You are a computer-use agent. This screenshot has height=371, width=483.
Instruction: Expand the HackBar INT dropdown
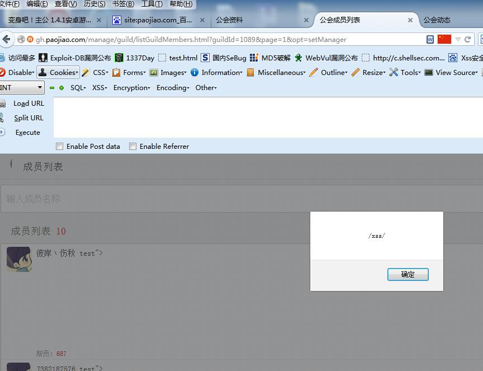pos(22,88)
